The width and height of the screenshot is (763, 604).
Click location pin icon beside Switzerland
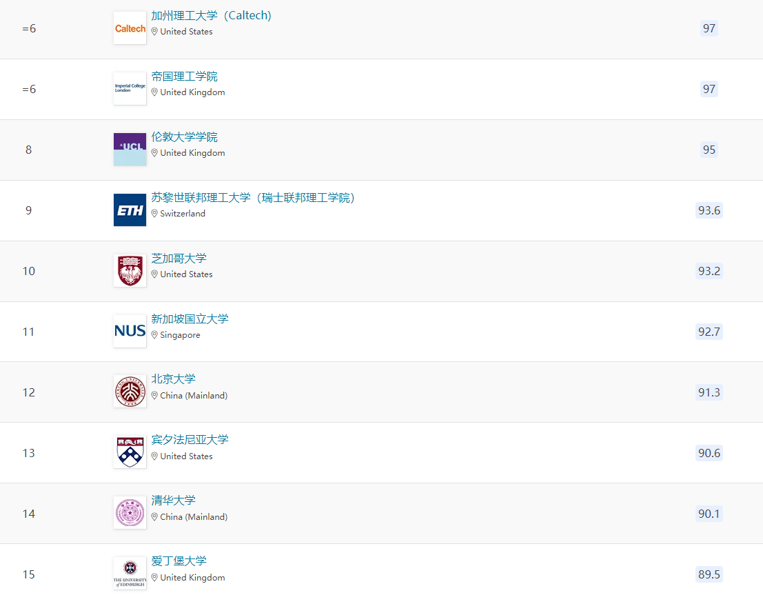[154, 214]
